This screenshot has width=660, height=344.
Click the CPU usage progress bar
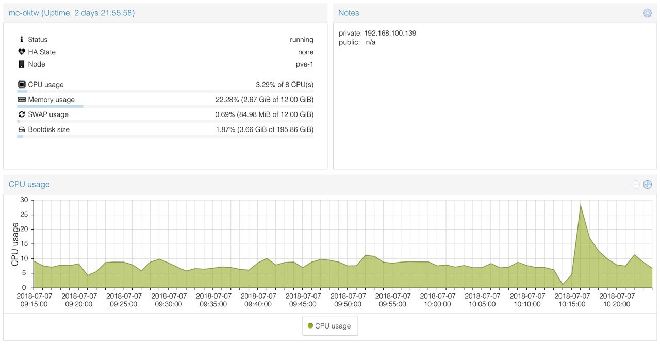click(x=165, y=91)
